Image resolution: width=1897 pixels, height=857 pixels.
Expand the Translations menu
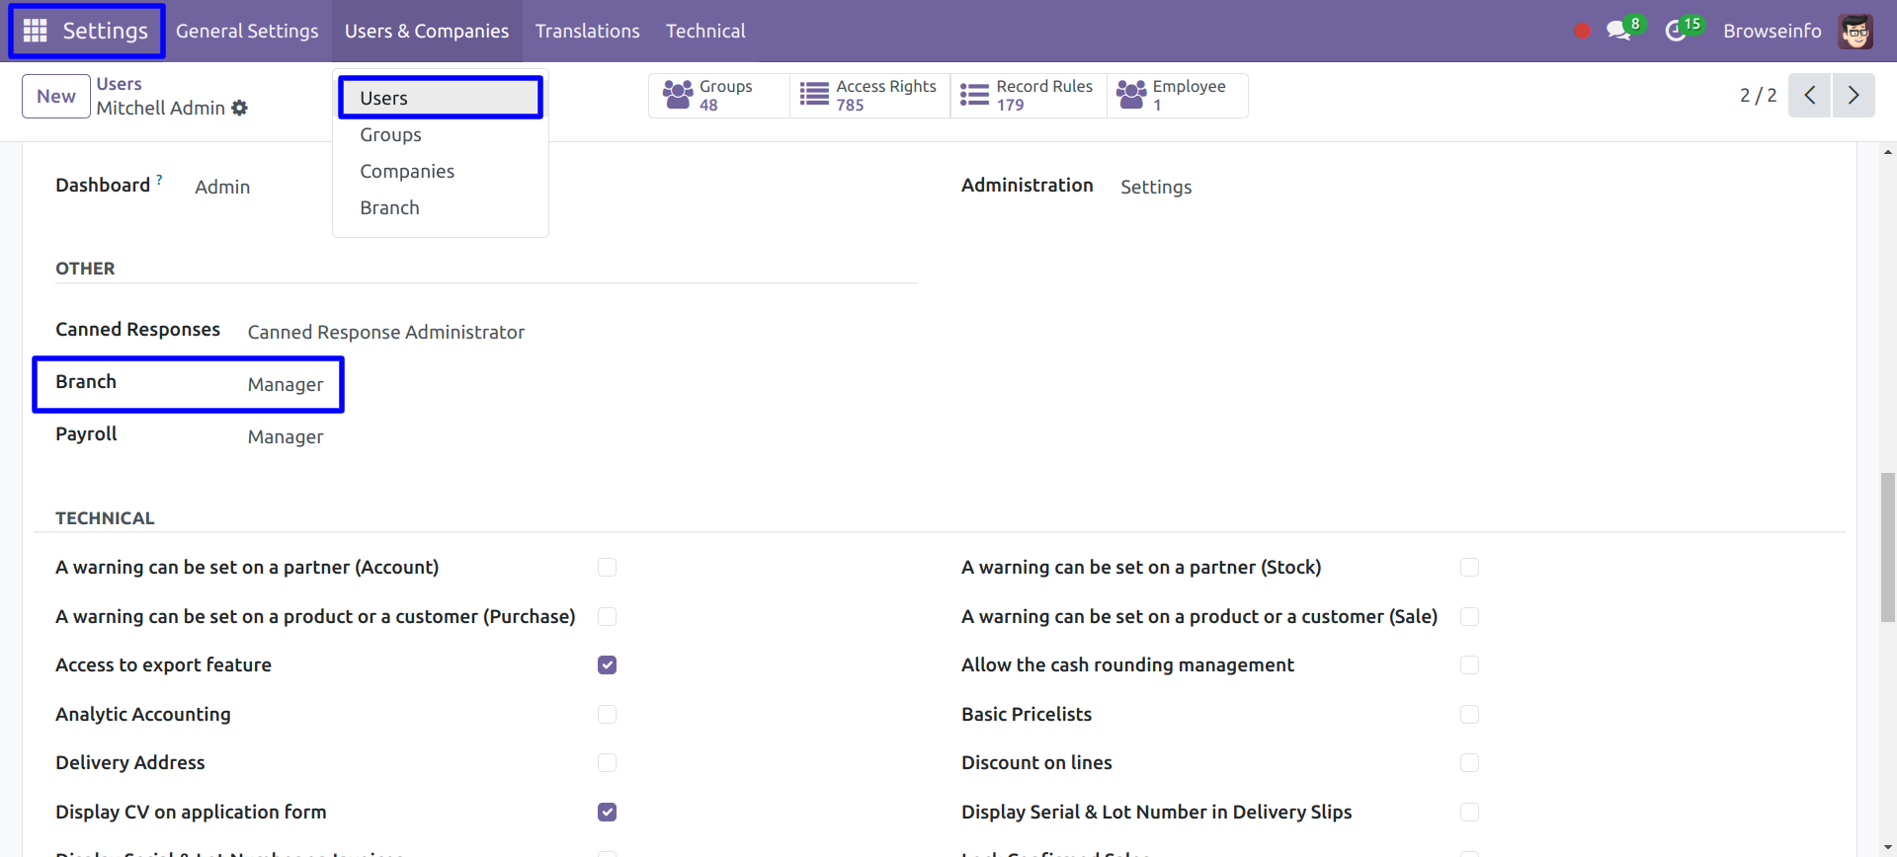pyautogui.click(x=587, y=32)
